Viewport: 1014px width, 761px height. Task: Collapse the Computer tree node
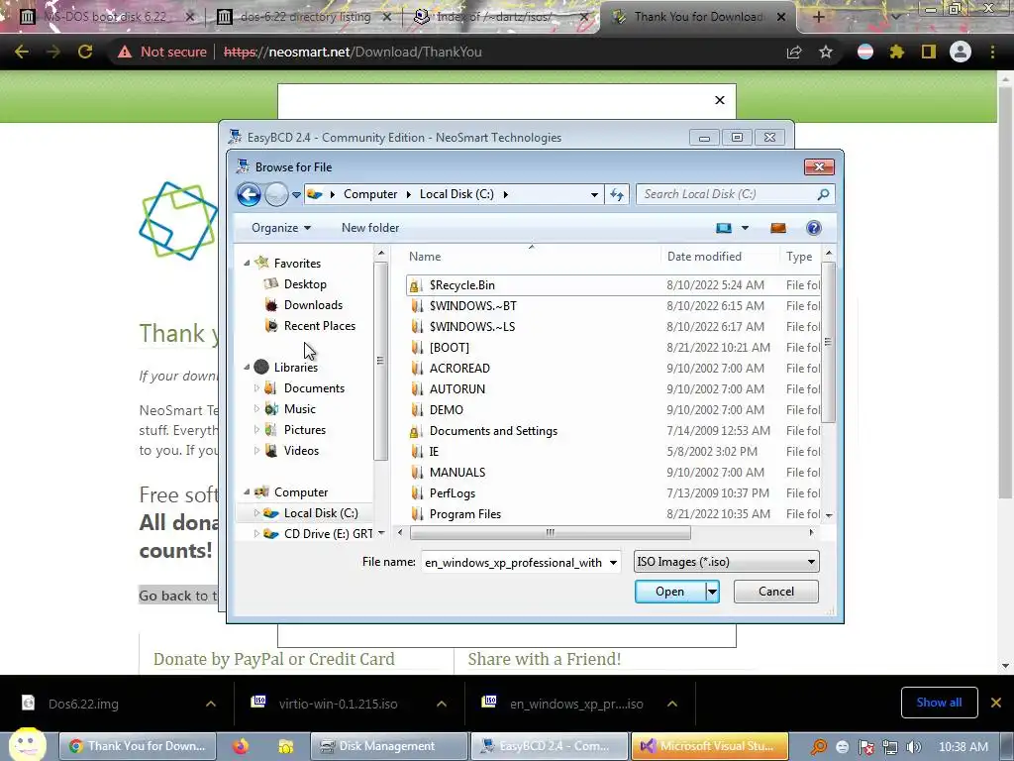coord(247,491)
